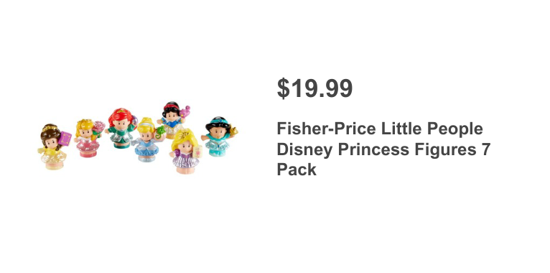Viewport: 550px width, 273px height.
Task: Click the "Little People" text
Action: (432, 129)
